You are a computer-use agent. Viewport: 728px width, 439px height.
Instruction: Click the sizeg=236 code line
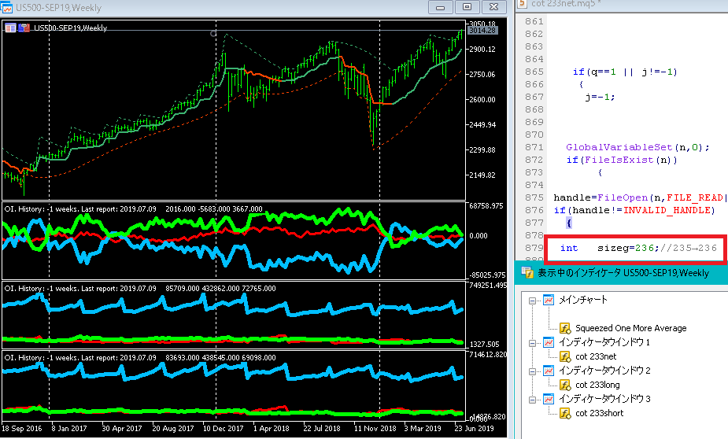[x=638, y=249]
